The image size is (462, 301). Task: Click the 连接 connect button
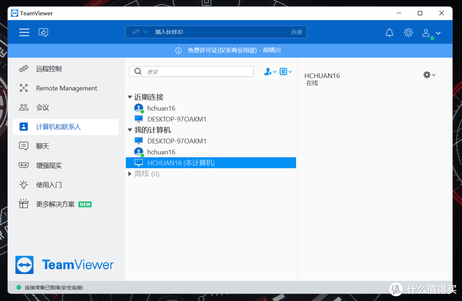click(x=297, y=32)
